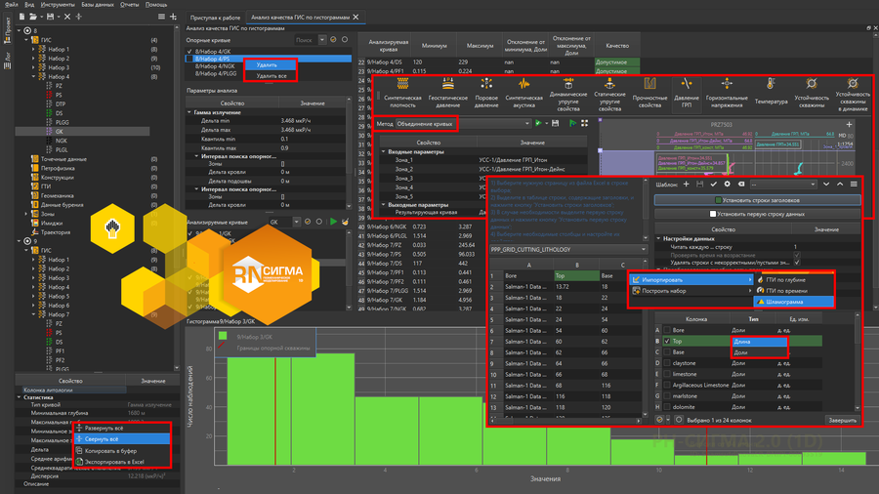Enable checkbox for claystone column

(x=667, y=362)
